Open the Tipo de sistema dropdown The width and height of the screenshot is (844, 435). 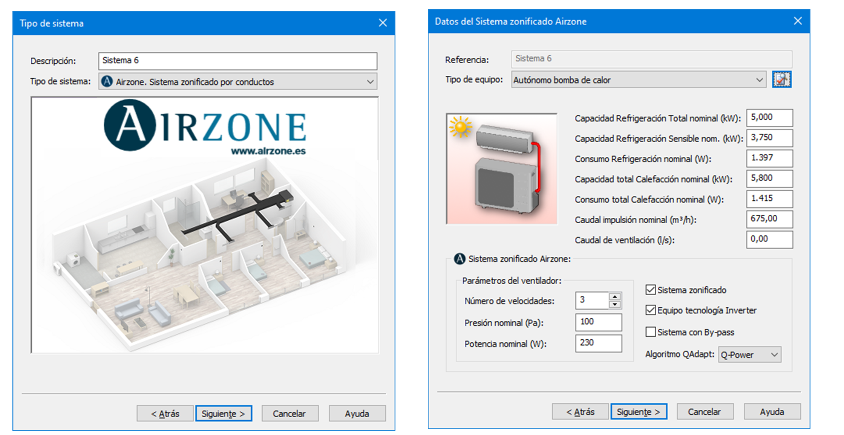coord(238,81)
